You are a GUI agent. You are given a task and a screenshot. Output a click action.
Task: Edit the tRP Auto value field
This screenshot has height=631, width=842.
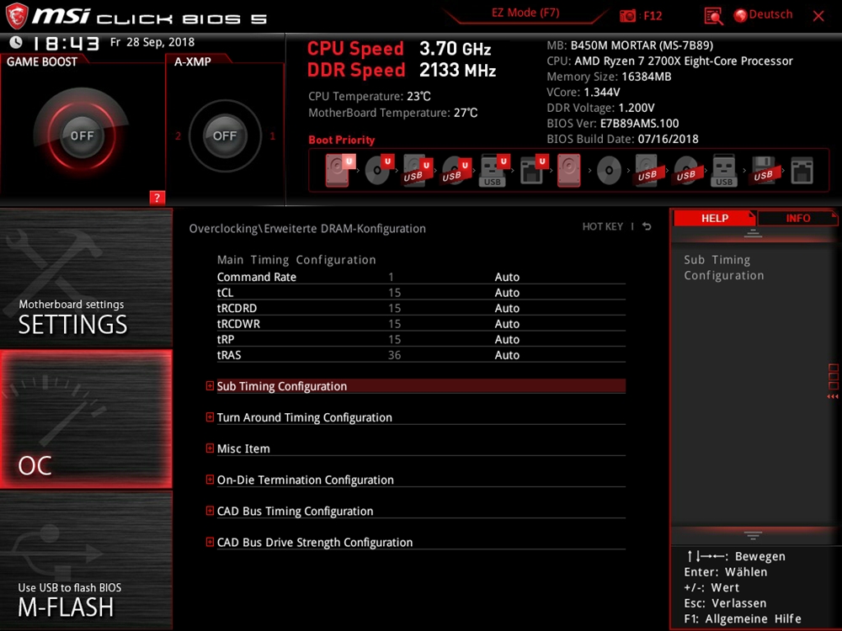click(507, 339)
